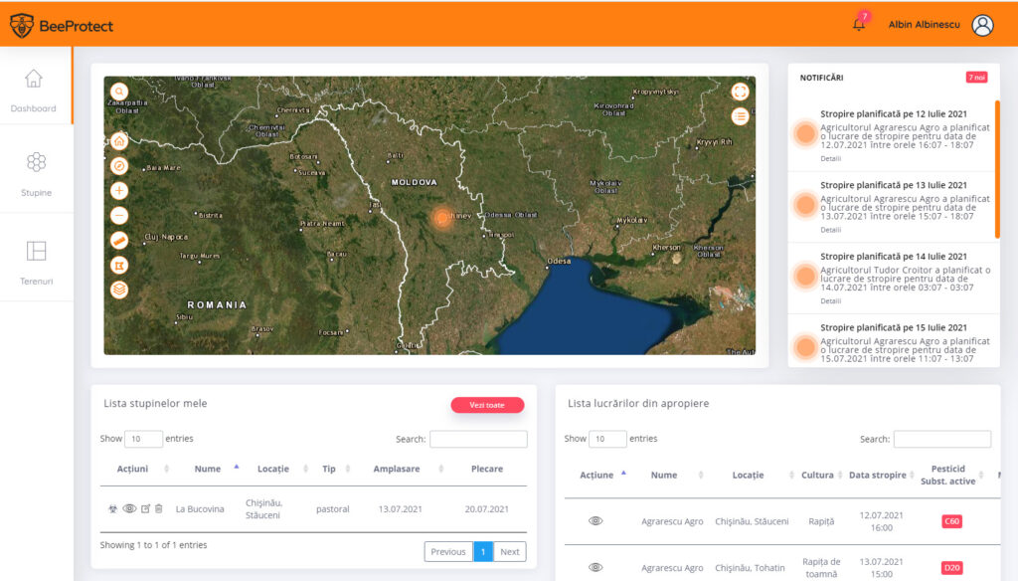Click the map search magnifier button
This screenshot has width=1018, height=581.
tap(119, 92)
